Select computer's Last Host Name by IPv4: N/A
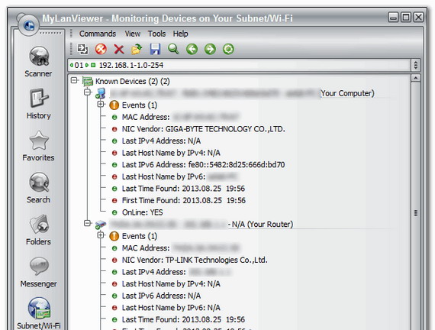435x330 pixels. 171,153
